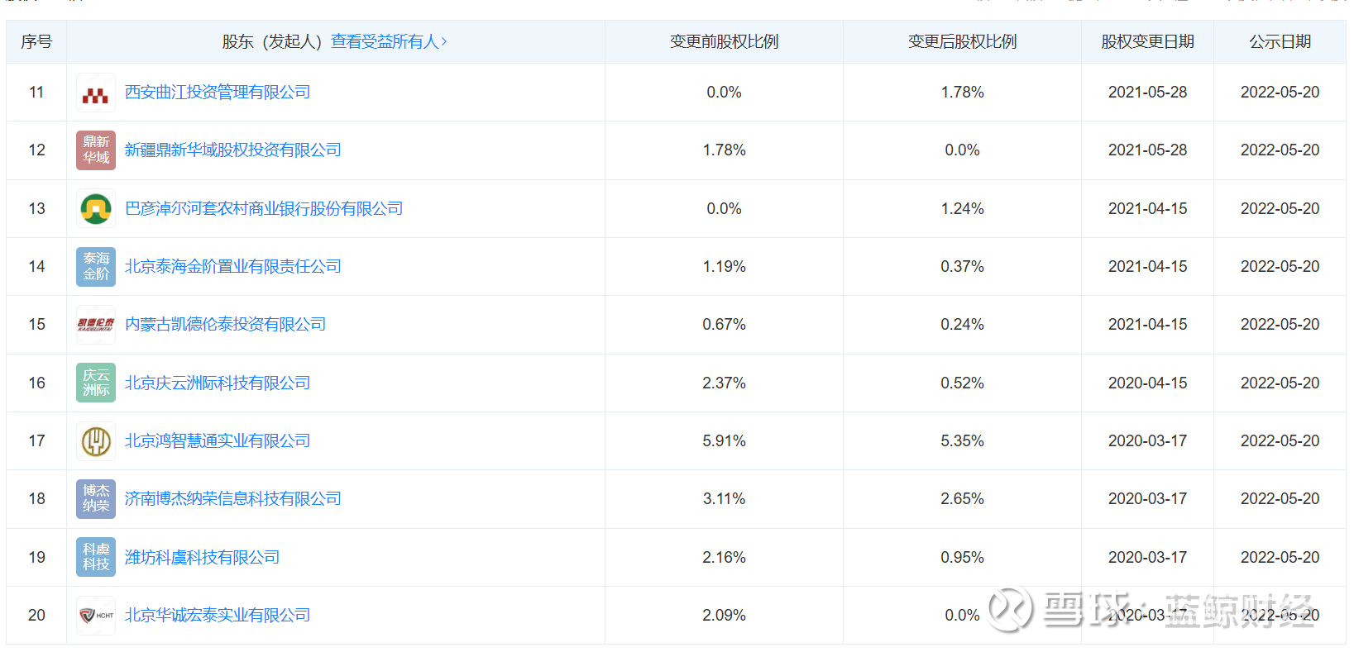Click the 鼎新华域 company logo icon

(95, 150)
